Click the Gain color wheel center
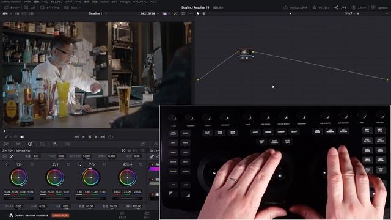The height and width of the screenshot is (220, 391). click(x=91, y=177)
